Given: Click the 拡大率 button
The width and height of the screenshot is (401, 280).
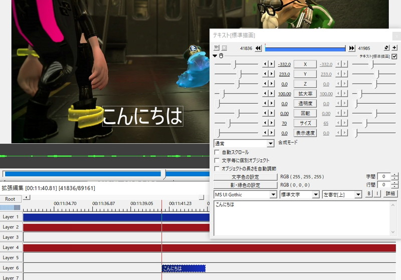Looking at the screenshot, I should [x=305, y=94].
